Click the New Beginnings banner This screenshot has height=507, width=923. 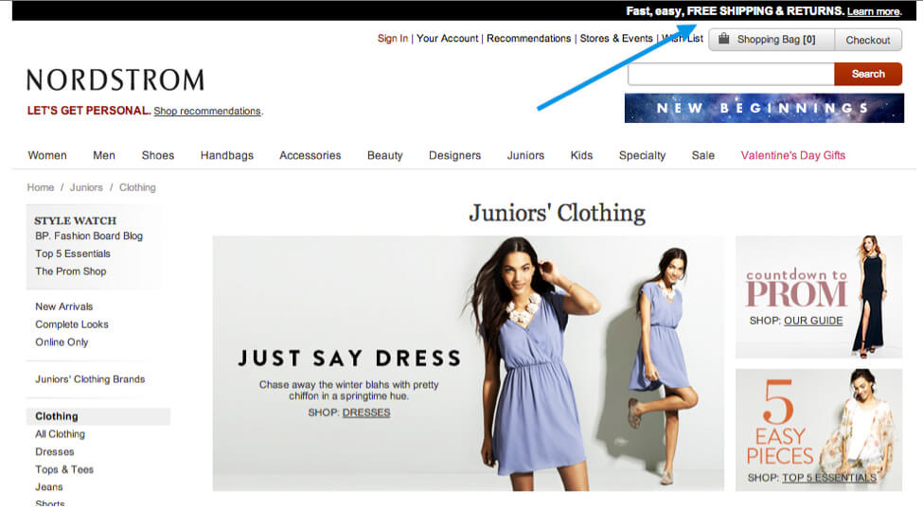(763, 108)
